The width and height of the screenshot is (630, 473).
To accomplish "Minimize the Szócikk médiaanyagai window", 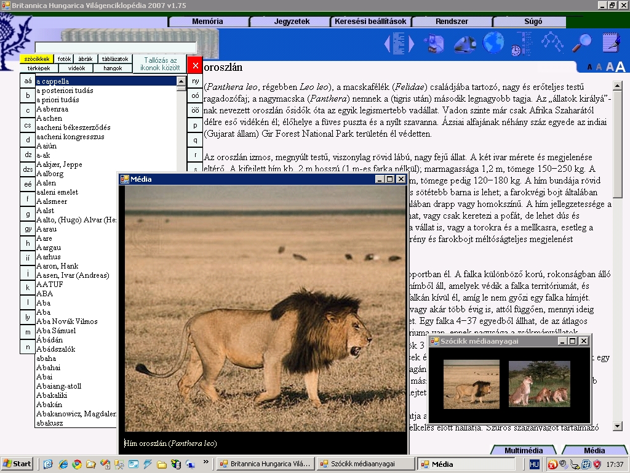I will [x=562, y=341].
